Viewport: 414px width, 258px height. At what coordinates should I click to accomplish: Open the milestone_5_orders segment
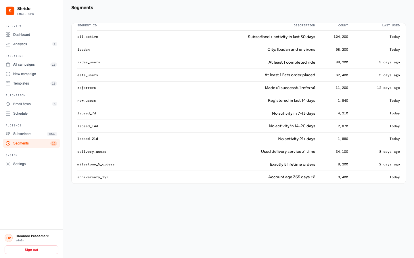96,164
